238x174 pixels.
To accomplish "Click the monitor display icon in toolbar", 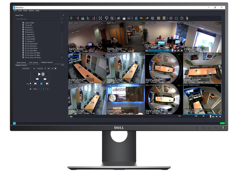I will point(107,19).
